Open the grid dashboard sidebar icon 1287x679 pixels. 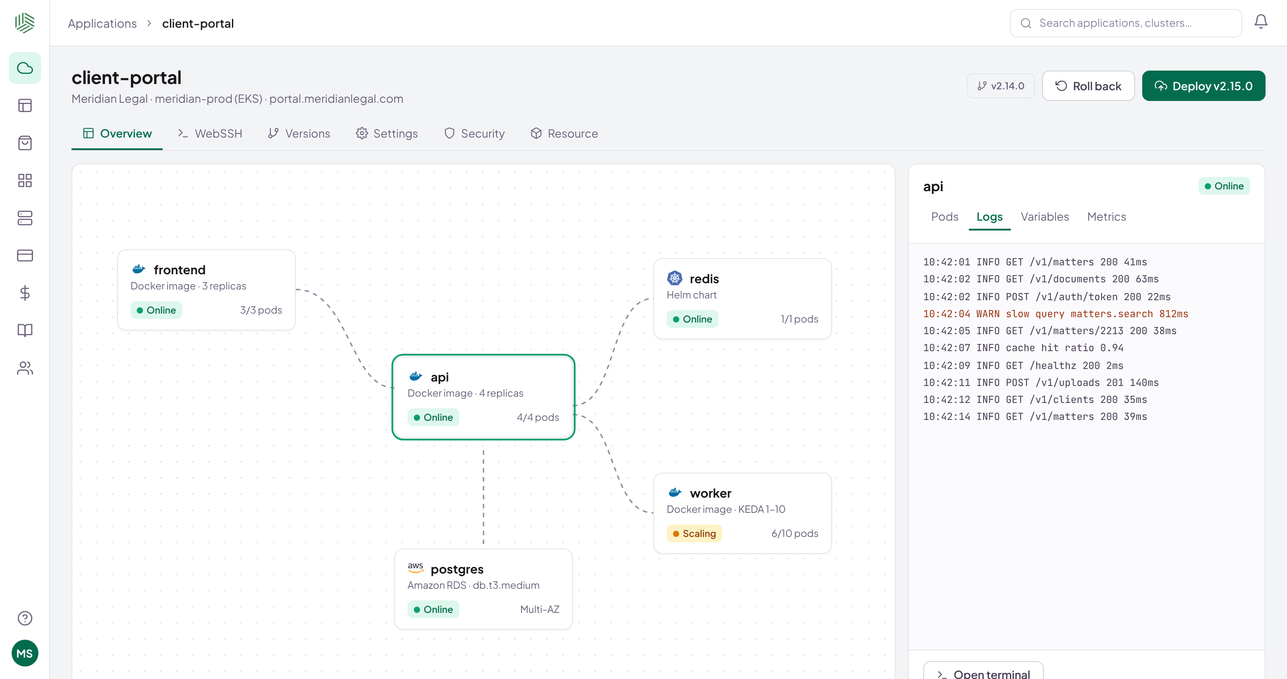click(x=25, y=180)
